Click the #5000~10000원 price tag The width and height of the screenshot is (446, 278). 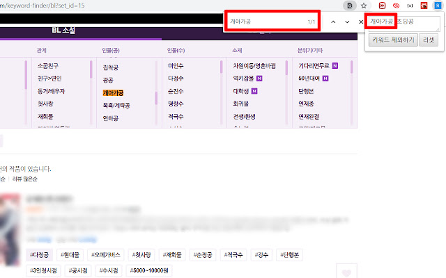[x=149, y=270]
